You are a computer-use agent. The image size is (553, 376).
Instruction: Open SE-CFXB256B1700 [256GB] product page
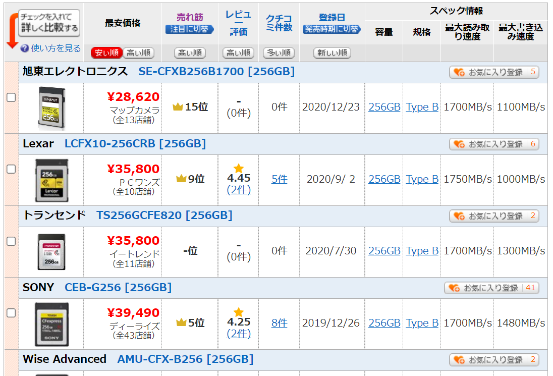point(216,72)
